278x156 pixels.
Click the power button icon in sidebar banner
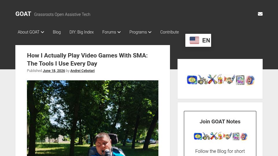click(x=192, y=80)
